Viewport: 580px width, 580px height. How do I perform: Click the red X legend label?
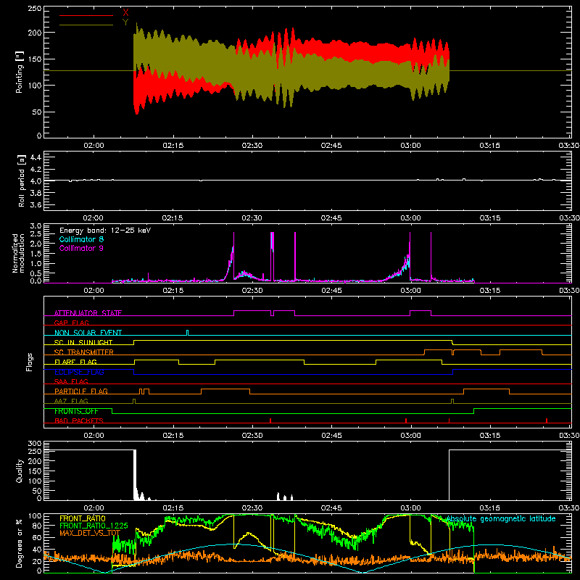click(x=125, y=12)
